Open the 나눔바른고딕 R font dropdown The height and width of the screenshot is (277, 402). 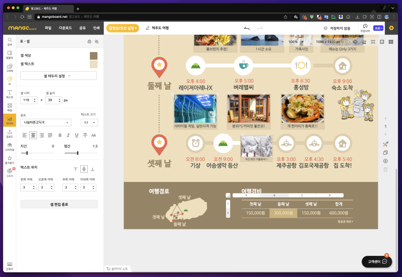pyautogui.click(x=46, y=123)
